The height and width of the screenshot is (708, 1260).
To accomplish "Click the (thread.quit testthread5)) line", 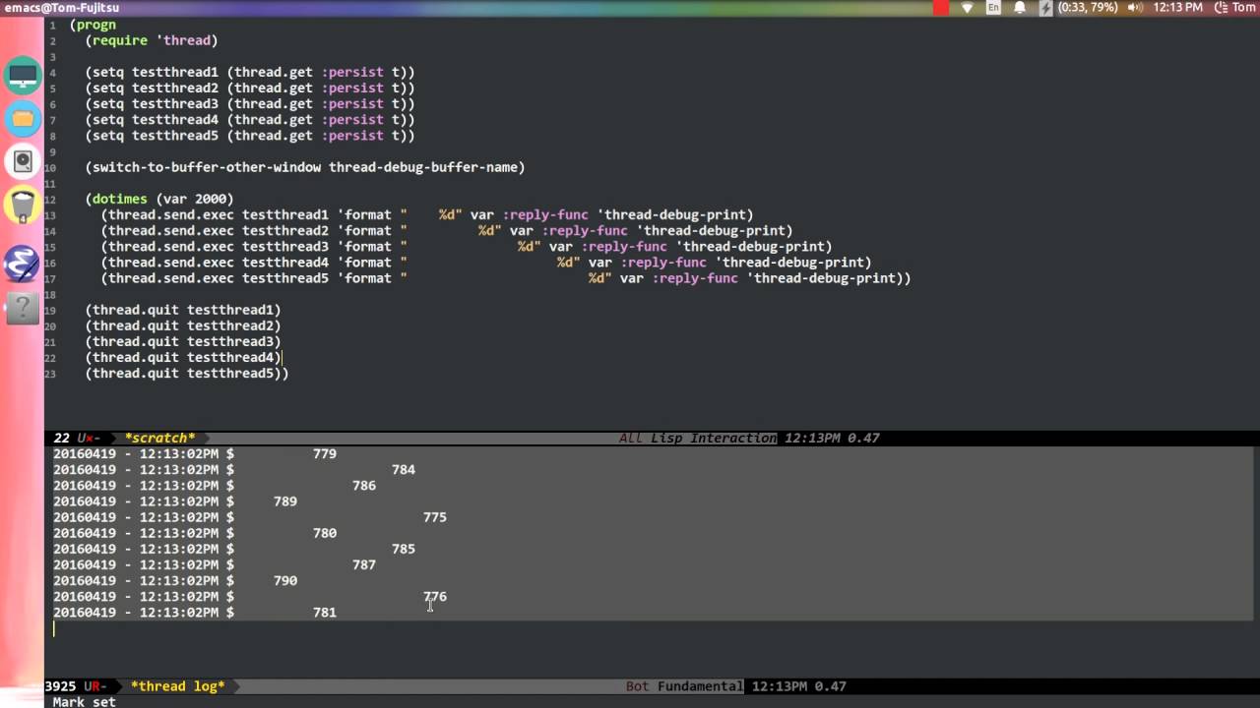I will pos(187,373).
